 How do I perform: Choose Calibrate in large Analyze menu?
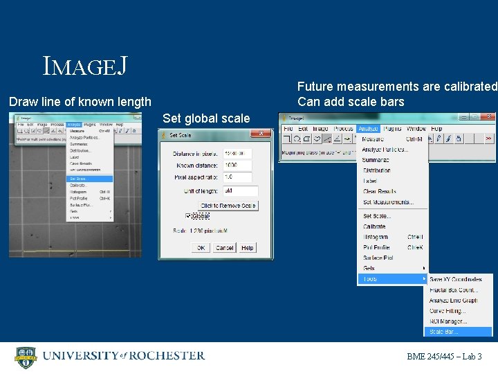pos(393,226)
